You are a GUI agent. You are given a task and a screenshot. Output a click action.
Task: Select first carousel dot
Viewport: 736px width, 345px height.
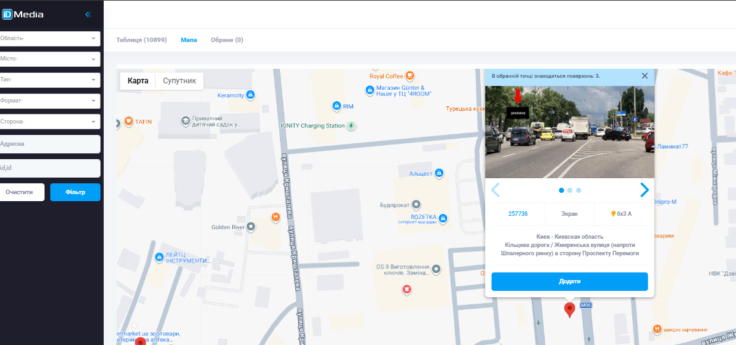tap(562, 190)
